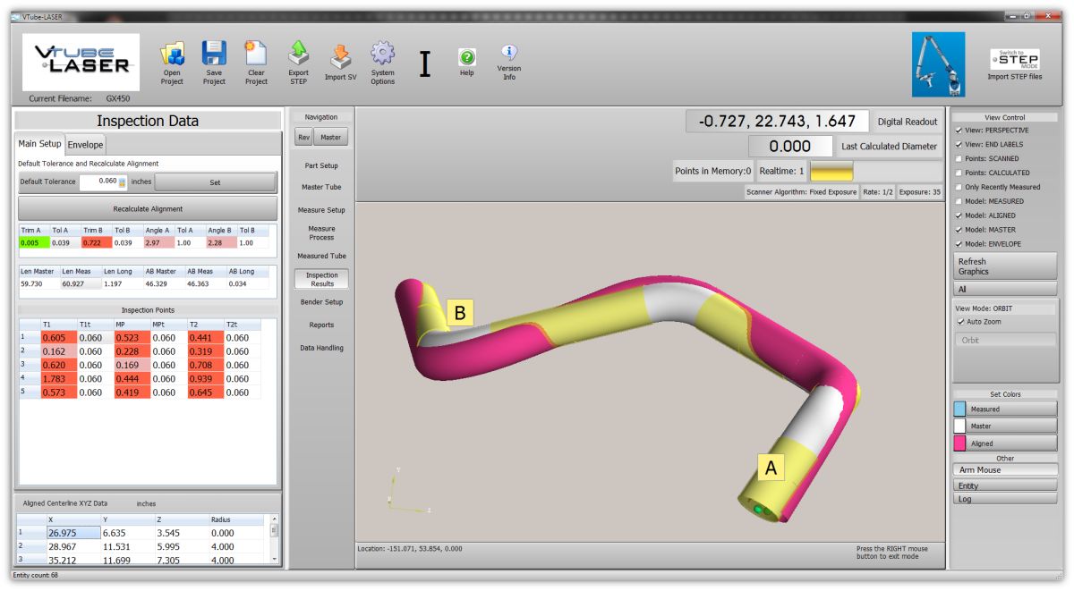Expand the Entity panel
Image resolution: width=1074 pixels, height=591 pixels.
[x=1004, y=485]
